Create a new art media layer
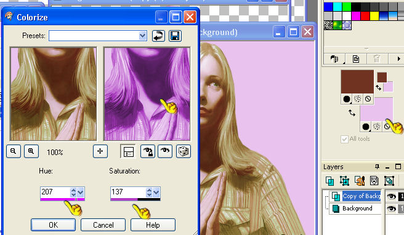Viewport: 404px width, 235px height. pos(360,181)
